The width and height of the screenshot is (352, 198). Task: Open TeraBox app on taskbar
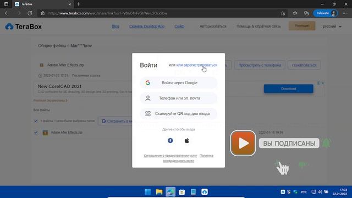coord(205,192)
